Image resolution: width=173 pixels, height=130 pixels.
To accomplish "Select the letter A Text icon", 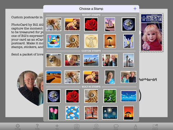I will click(136, 126).
